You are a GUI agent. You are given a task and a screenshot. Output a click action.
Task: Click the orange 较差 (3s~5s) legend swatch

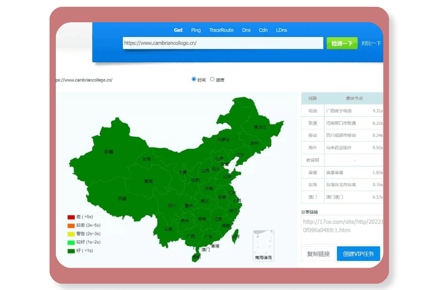71,226
